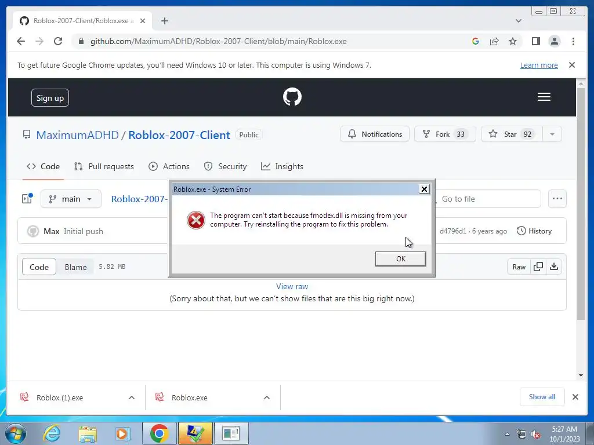Show all downloads
The height and width of the screenshot is (445, 594).
[542, 397]
